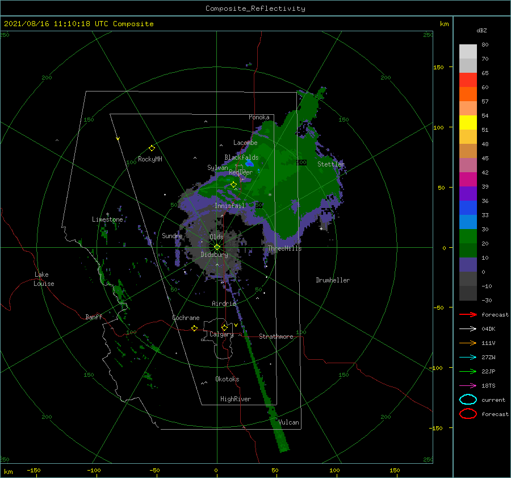Click the yellow diamond marker below RedDeer

233,185
